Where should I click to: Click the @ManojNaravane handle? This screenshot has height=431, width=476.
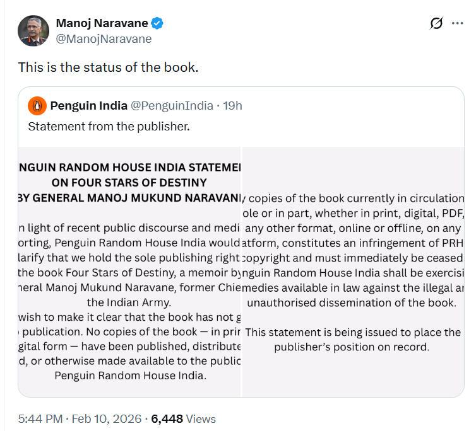[x=104, y=38]
